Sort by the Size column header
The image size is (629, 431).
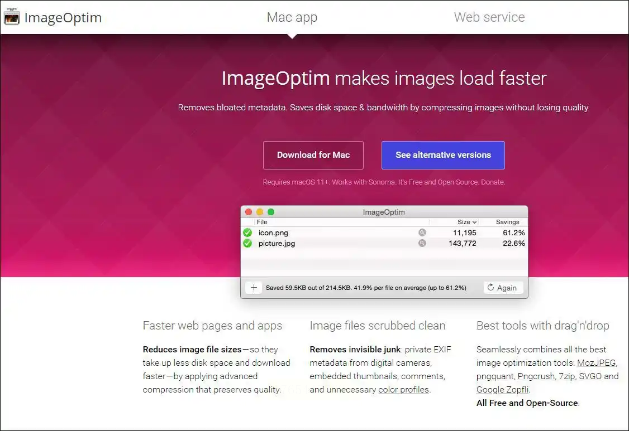tap(467, 222)
